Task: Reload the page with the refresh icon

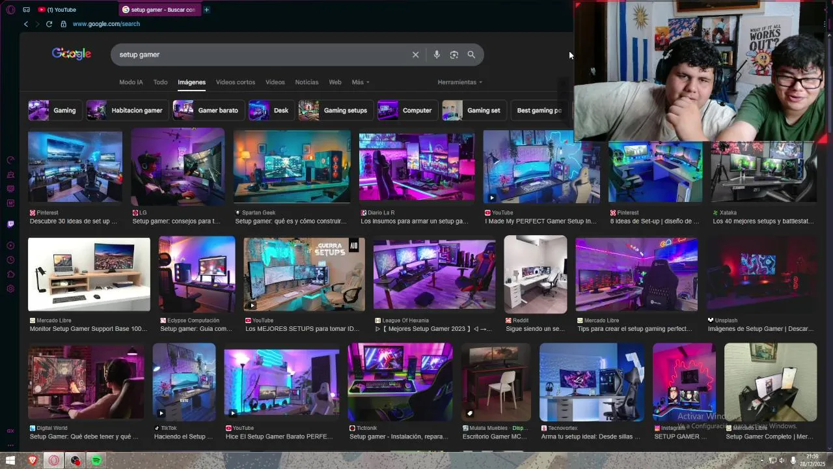Action: click(49, 24)
